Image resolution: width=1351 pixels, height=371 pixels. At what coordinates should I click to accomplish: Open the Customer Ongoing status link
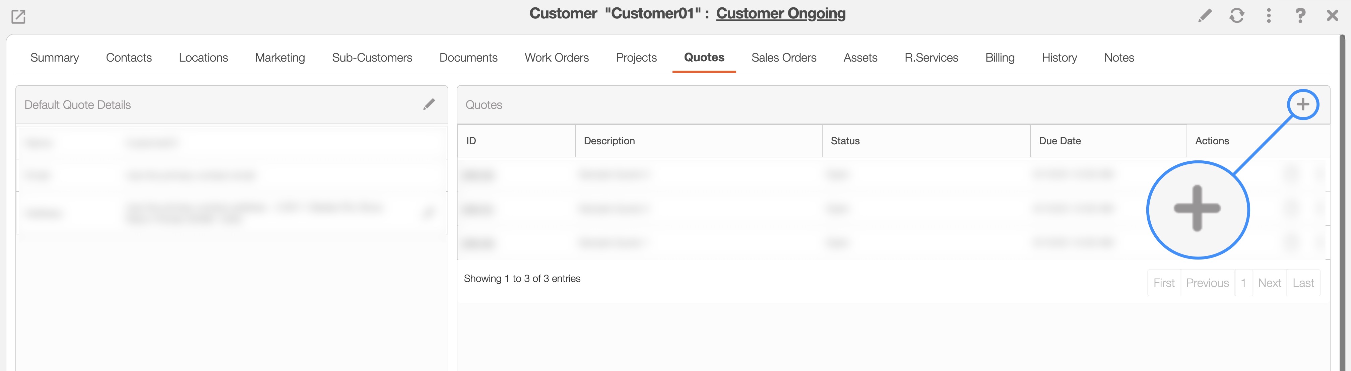click(780, 14)
